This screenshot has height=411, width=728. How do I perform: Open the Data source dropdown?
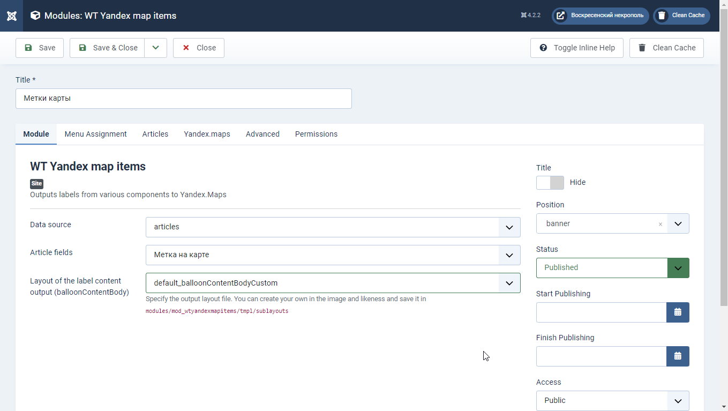(333, 227)
